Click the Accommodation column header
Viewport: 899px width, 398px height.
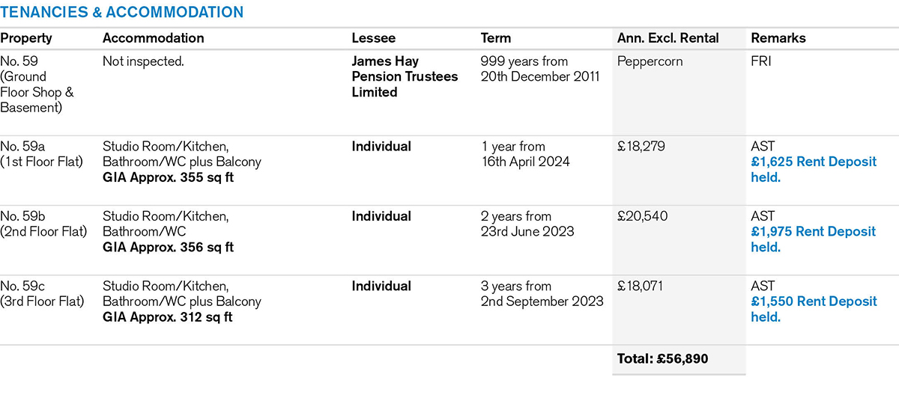153,38
